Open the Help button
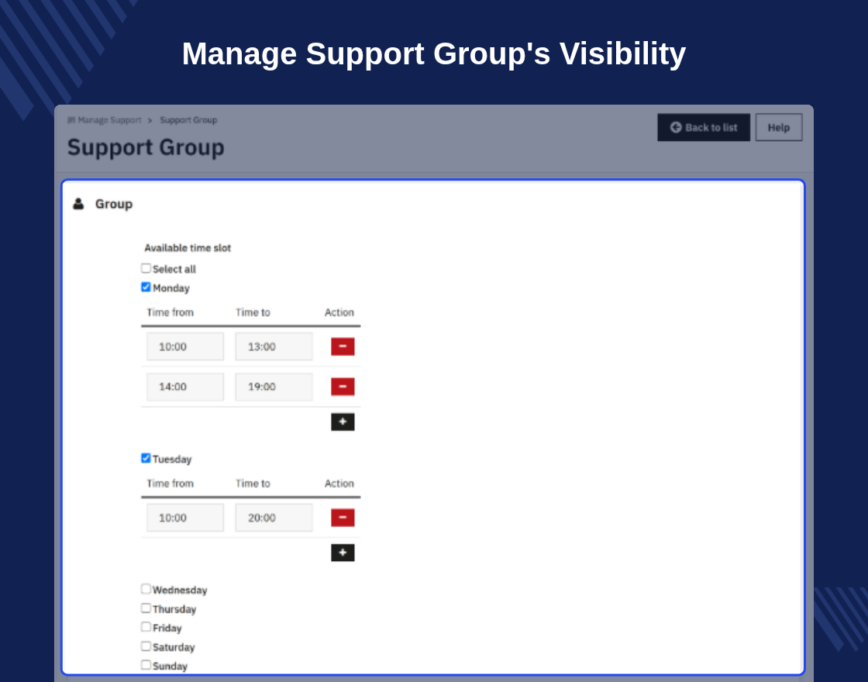The width and height of the screenshot is (868, 682). [778, 127]
